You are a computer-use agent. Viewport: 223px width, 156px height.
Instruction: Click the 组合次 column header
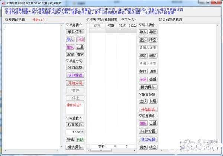click(x=132, y=26)
